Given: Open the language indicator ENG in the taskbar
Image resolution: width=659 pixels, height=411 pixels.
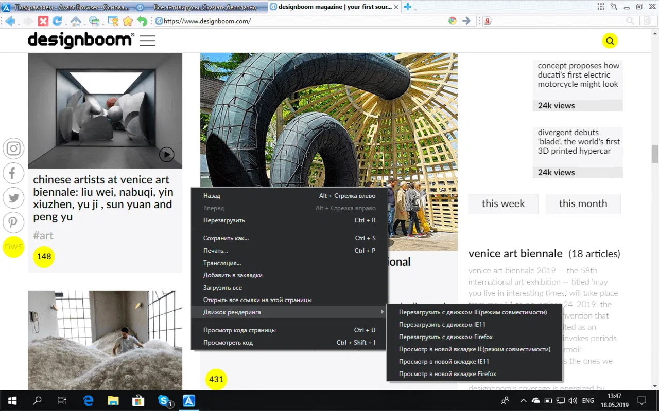Looking at the screenshot, I should click(x=588, y=401).
